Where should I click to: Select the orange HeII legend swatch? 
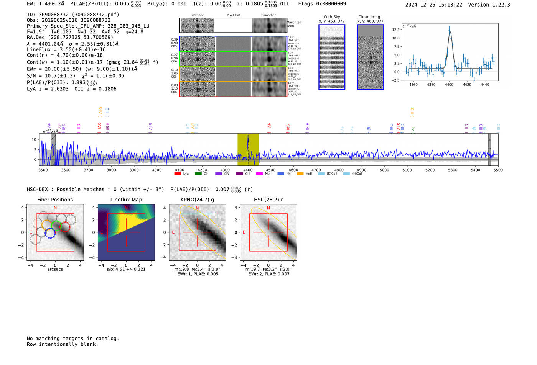300,173
